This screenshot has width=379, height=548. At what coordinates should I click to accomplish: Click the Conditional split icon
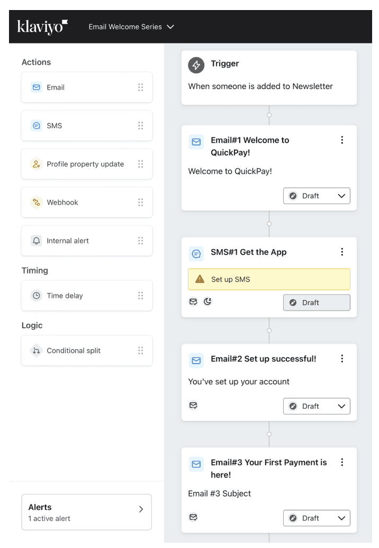click(x=37, y=350)
